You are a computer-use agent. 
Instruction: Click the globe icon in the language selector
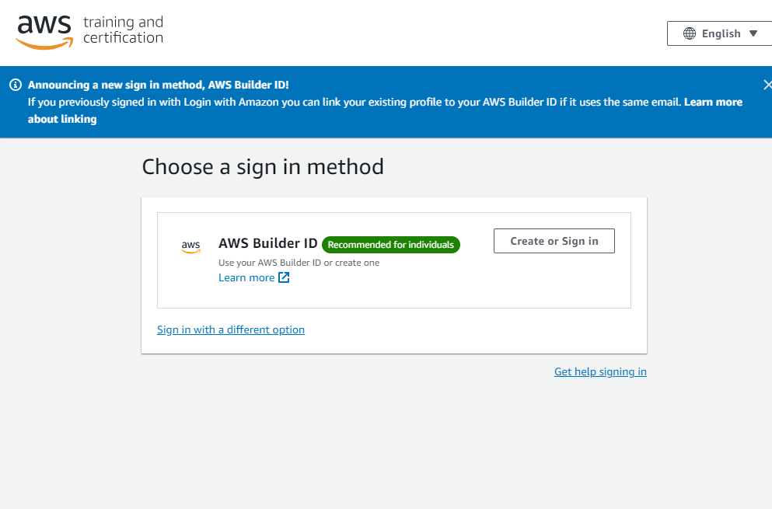click(690, 33)
